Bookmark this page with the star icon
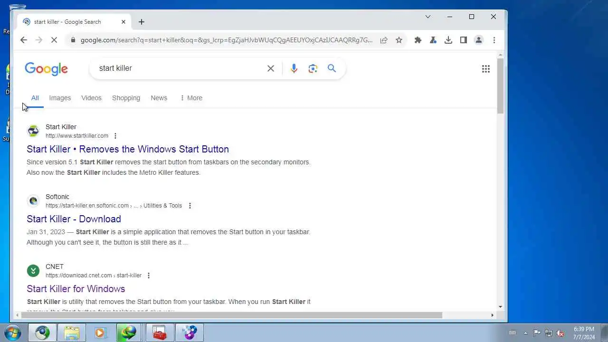Viewport: 608px width, 342px height. point(399,40)
